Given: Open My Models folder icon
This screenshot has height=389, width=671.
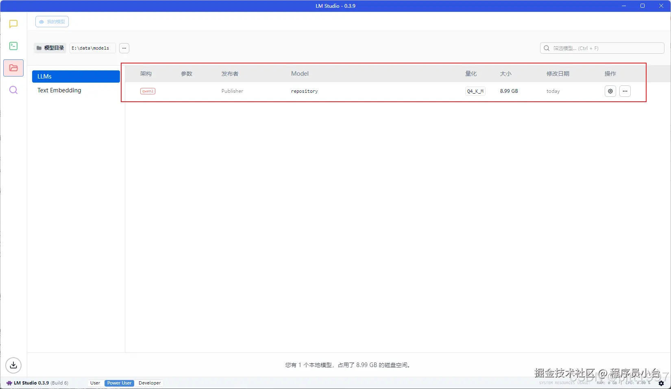Looking at the screenshot, I should pos(13,68).
